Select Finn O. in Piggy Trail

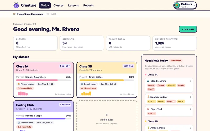152,113
